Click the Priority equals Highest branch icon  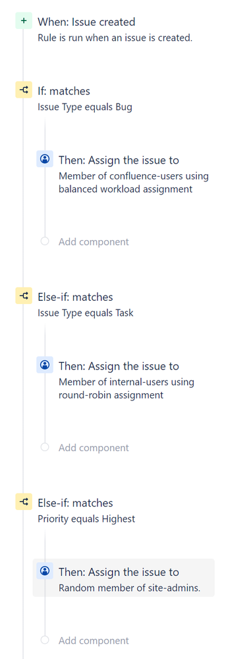[24, 501]
